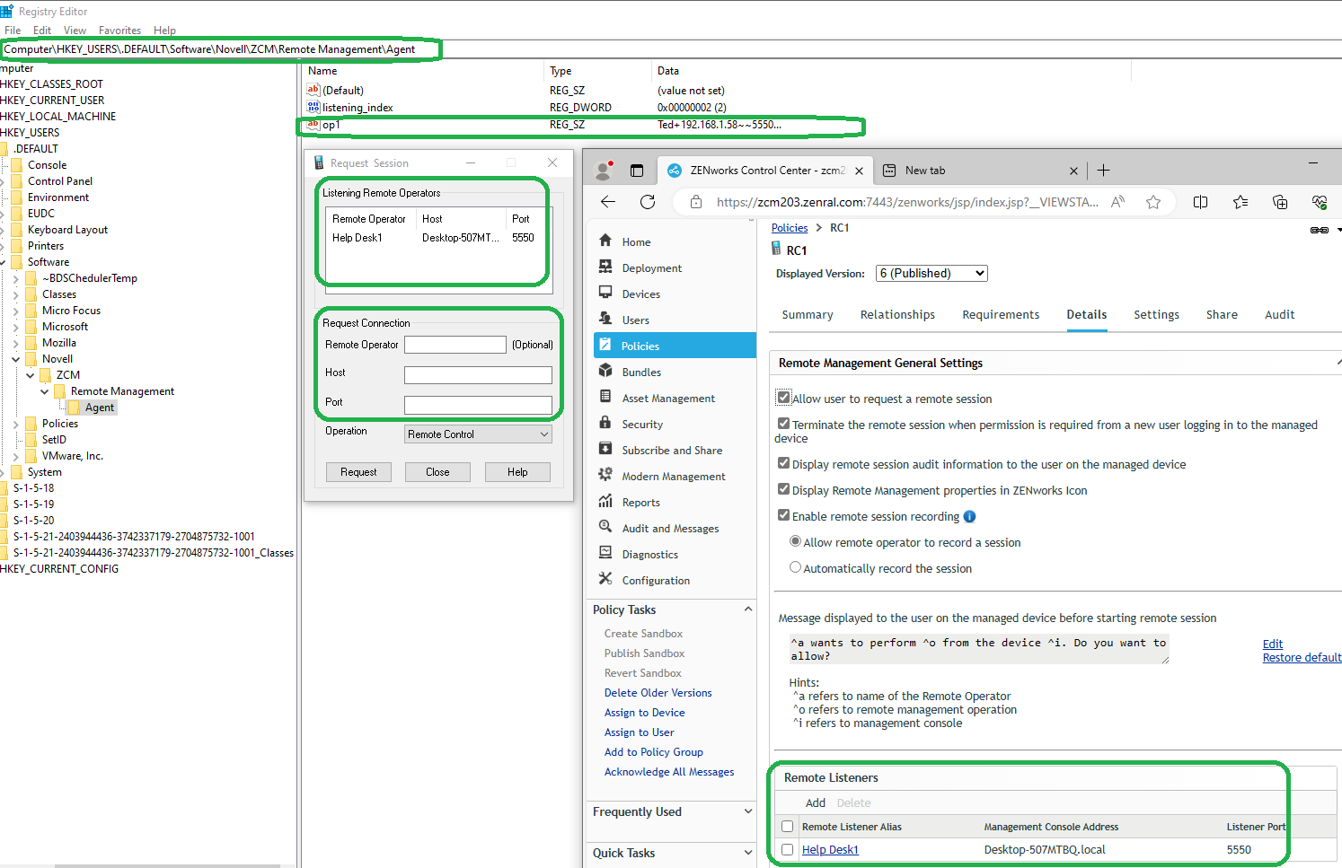Open Configuration via its tools icon
The width and height of the screenshot is (1342, 868).
tap(605, 580)
